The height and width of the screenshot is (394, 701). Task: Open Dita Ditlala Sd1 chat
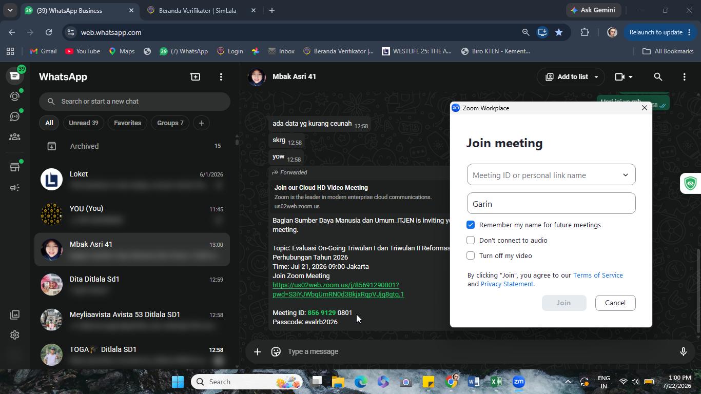pyautogui.click(x=132, y=285)
